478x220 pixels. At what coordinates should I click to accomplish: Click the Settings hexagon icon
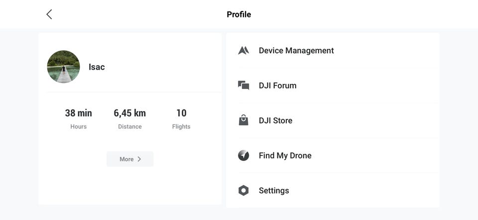[x=243, y=191]
